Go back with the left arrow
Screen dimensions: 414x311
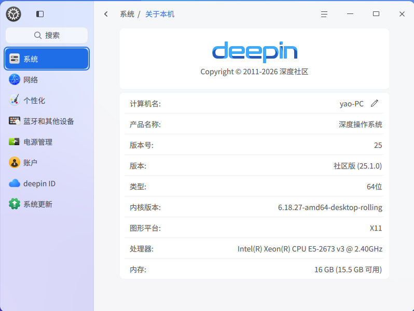point(106,14)
